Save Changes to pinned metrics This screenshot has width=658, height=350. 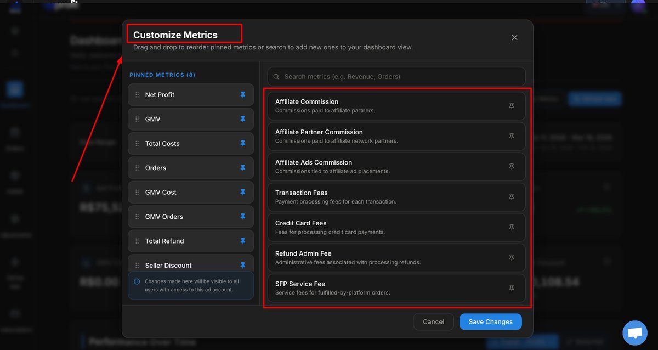[490, 321]
